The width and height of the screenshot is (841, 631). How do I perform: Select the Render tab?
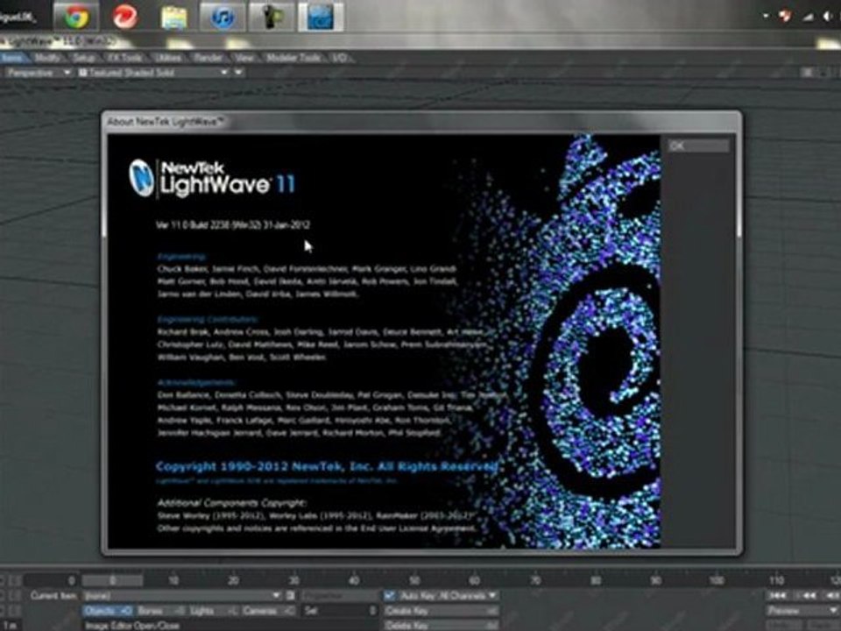tap(208, 58)
